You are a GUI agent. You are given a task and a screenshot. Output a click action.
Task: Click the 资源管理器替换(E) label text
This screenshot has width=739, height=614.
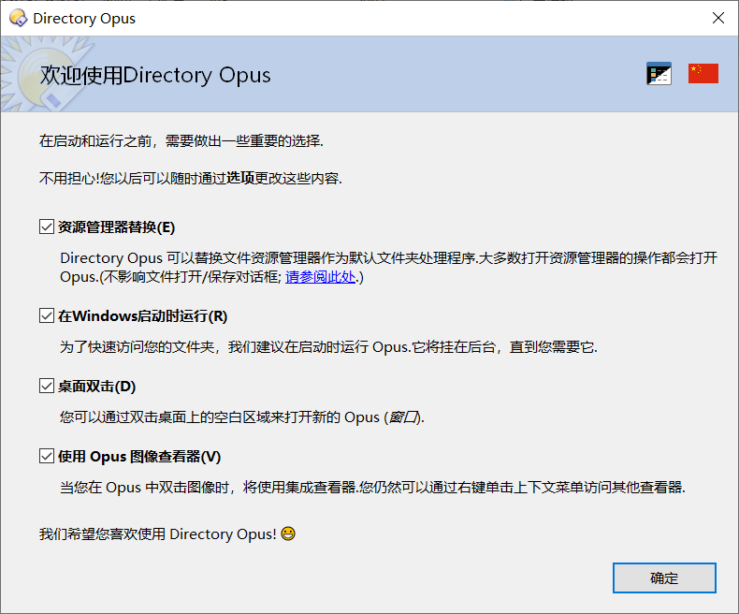116,227
